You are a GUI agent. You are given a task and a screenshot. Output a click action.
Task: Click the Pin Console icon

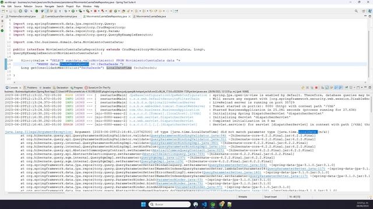[346, 88]
